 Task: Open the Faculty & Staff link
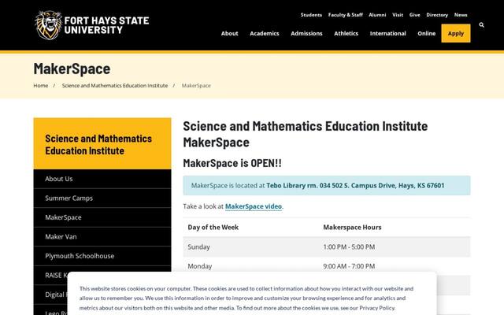click(345, 15)
